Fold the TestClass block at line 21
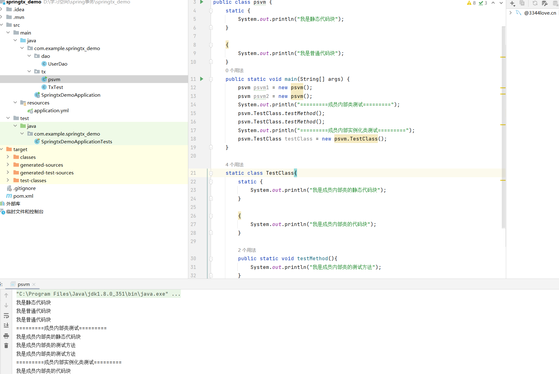559x374 pixels. [211, 173]
